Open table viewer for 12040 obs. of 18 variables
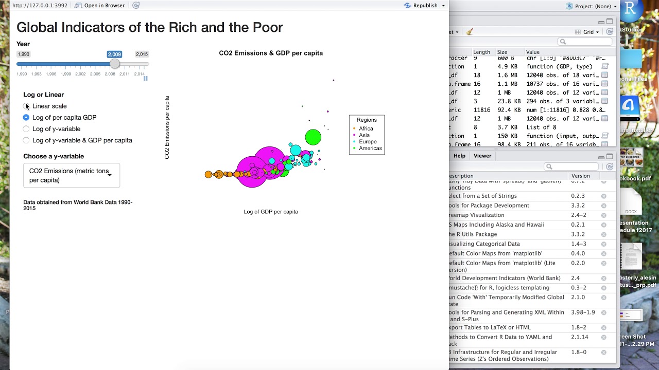 coord(605,75)
